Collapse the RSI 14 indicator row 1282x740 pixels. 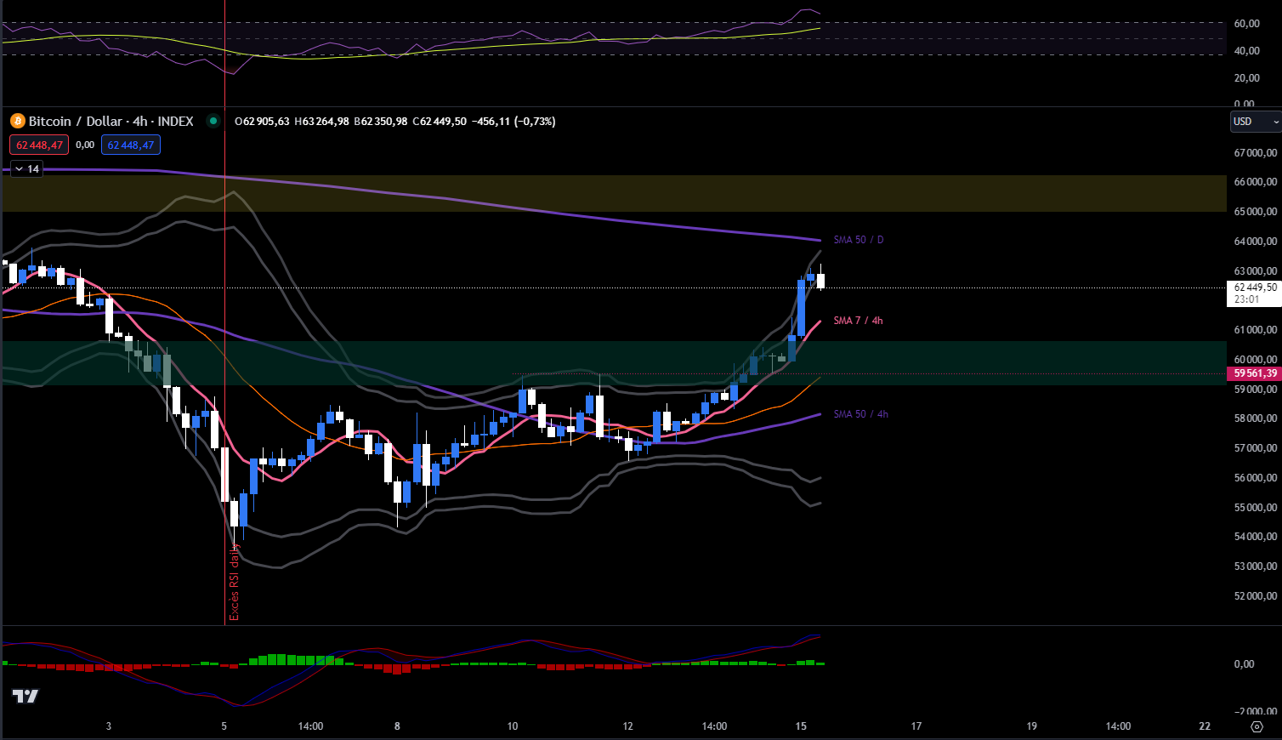(18, 168)
